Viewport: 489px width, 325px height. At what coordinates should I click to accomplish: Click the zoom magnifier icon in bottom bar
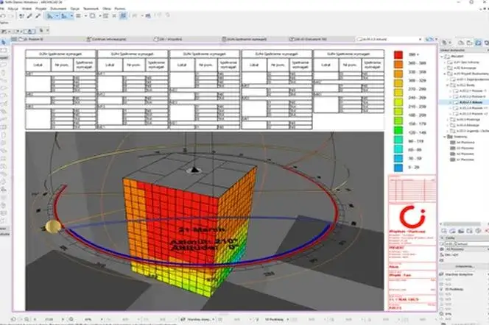pos(27,319)
